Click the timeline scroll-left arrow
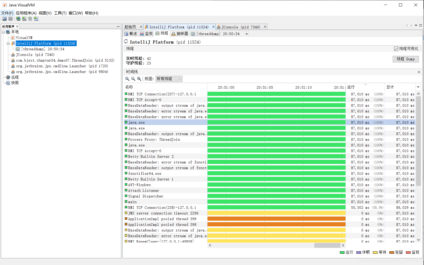Viewport: 424px width, 265px height. point(210,245)
